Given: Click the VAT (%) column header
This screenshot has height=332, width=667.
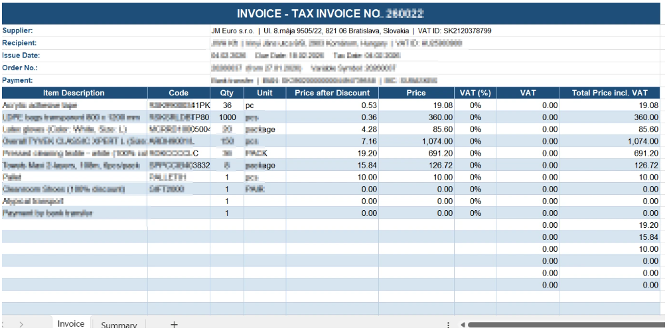Looking at the screenshot, I should [475, 93].
